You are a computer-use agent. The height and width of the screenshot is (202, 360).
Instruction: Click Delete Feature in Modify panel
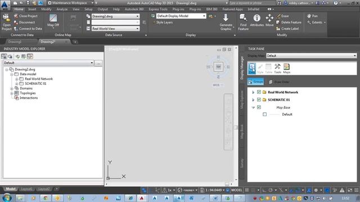coord(289,22)
